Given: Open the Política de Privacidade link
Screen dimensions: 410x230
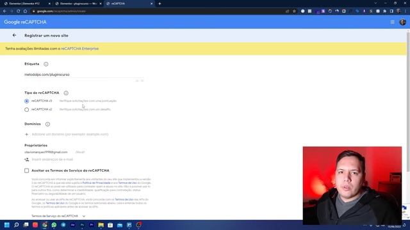Looking at the screenshot, I should 96,183.
